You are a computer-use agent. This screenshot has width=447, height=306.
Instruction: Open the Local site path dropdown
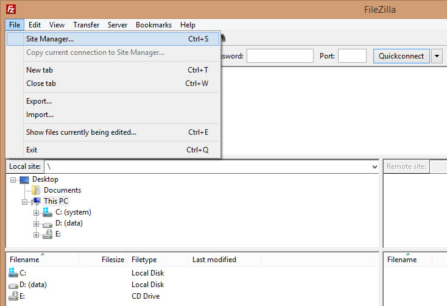[375, 166]
